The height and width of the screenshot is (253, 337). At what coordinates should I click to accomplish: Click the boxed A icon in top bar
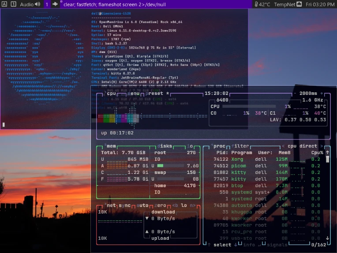click(4, 4)
